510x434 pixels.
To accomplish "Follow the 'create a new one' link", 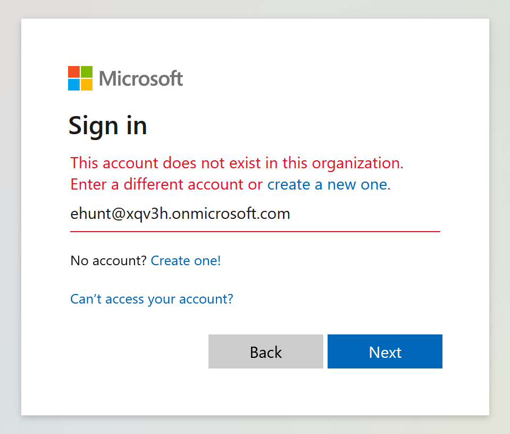I will click(x=329, y=185).
